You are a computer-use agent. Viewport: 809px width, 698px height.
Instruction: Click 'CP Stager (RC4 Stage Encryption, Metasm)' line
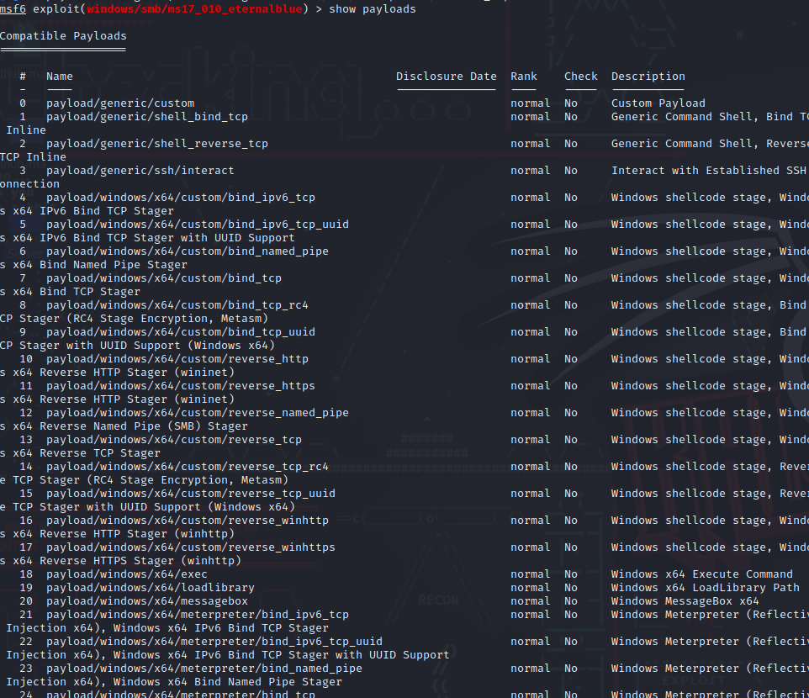(x=134, y=318)
